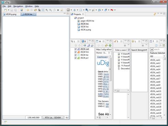168x126 pixels.
Task: Click the feather-like info tool icon in toolbar
Action: 106,10
